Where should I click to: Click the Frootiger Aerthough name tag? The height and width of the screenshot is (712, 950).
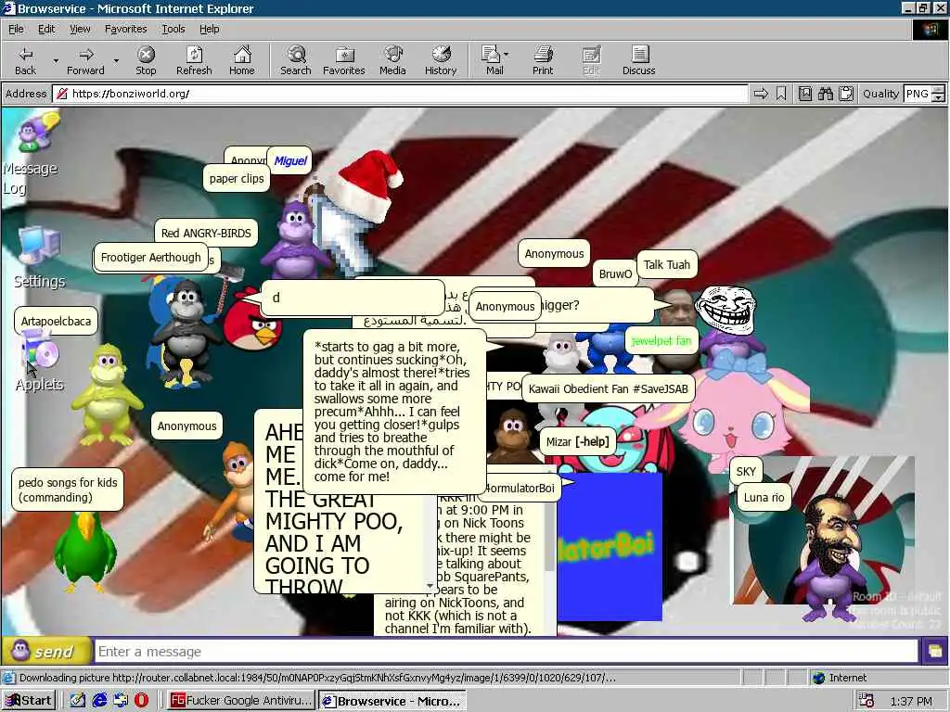tap(150, 258)
